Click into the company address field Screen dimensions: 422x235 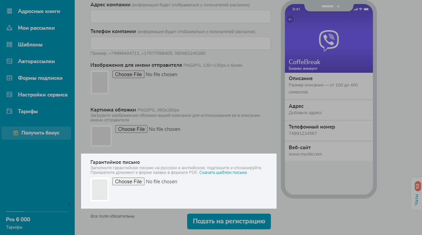click(180, 16)
